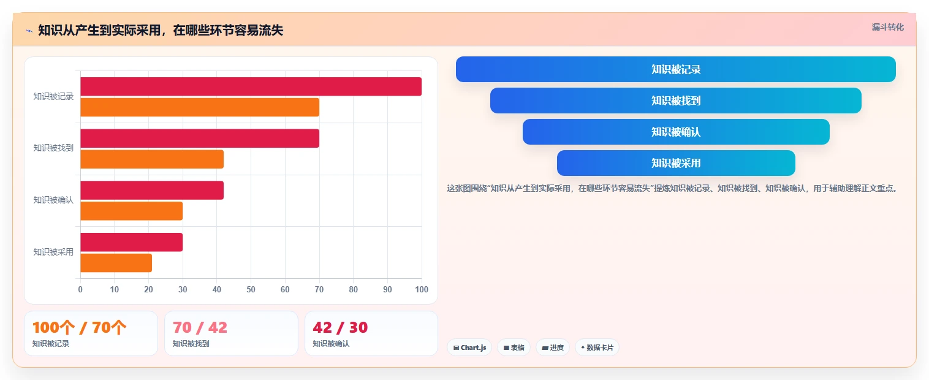Click the x-axis tick 0
The image size is (929, 380).
[x=80, y=289]
